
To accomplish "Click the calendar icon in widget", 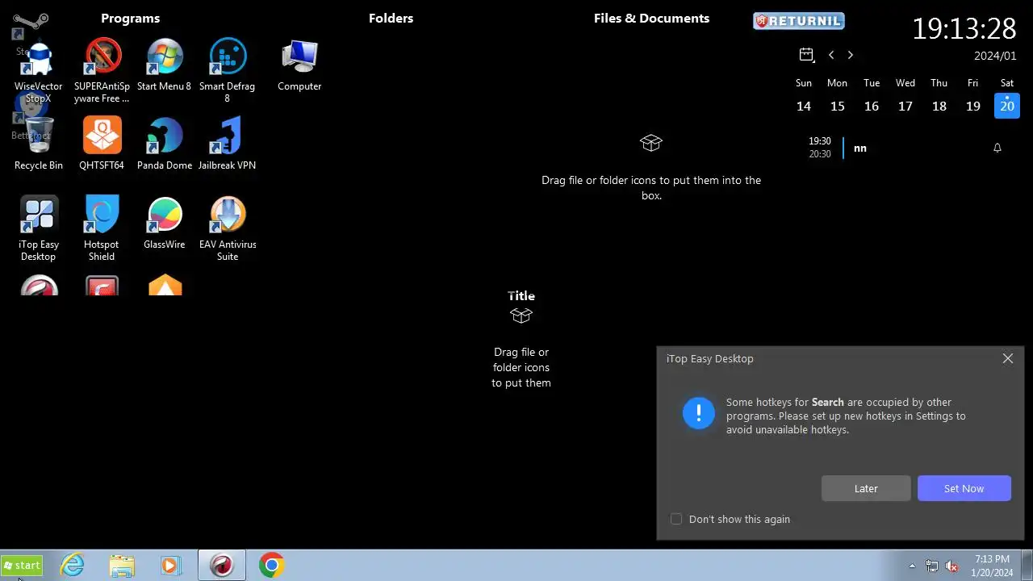I will pos(806,55).
